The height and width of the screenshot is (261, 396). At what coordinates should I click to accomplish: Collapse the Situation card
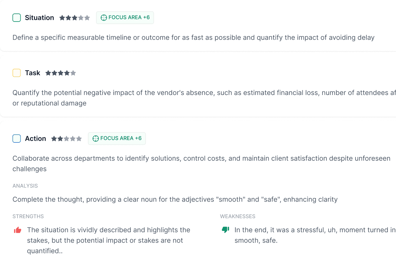(40, 18)
